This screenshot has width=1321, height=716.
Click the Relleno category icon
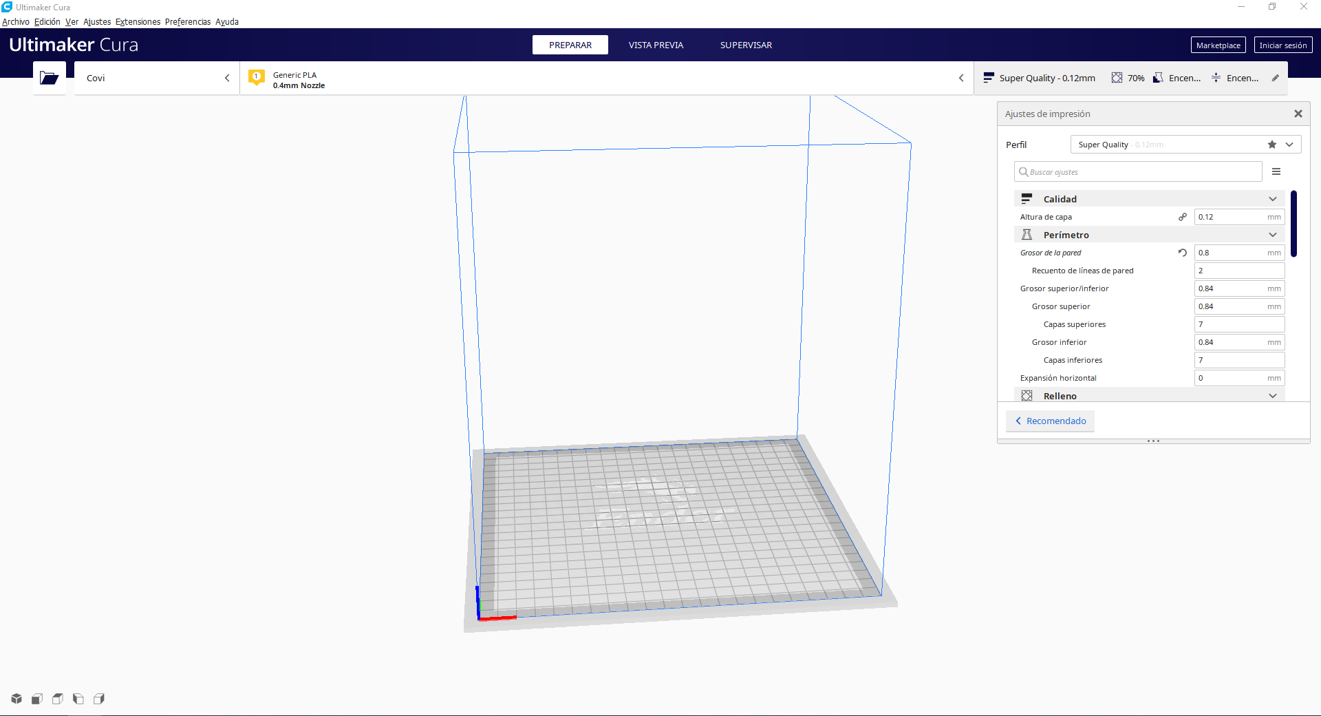pyautogui.click(x=1027, y=396)
